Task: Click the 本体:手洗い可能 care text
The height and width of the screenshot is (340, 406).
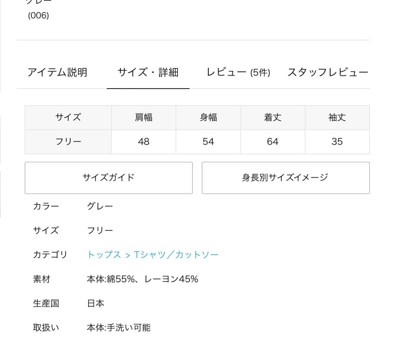Action: 118,328
